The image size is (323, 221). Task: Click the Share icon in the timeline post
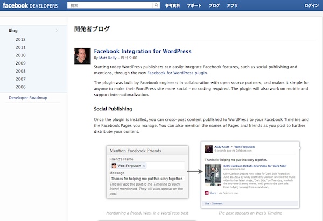pyautogui.click(x=206, y=193)
